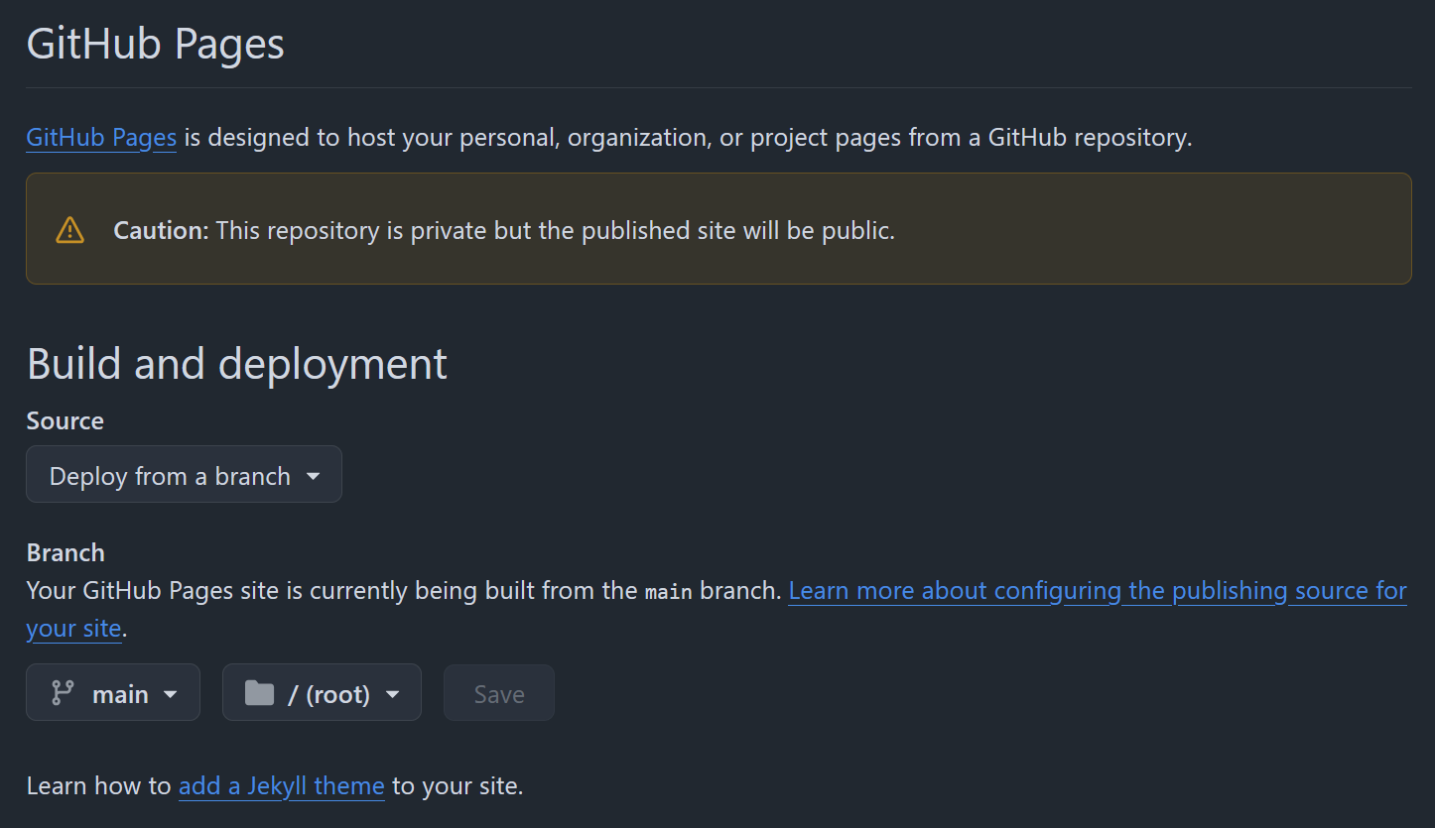Click the caret arrow beside / (root)
Image resolution: width=1435 pixels, height=828 pixels.
[x=392, y=694]
